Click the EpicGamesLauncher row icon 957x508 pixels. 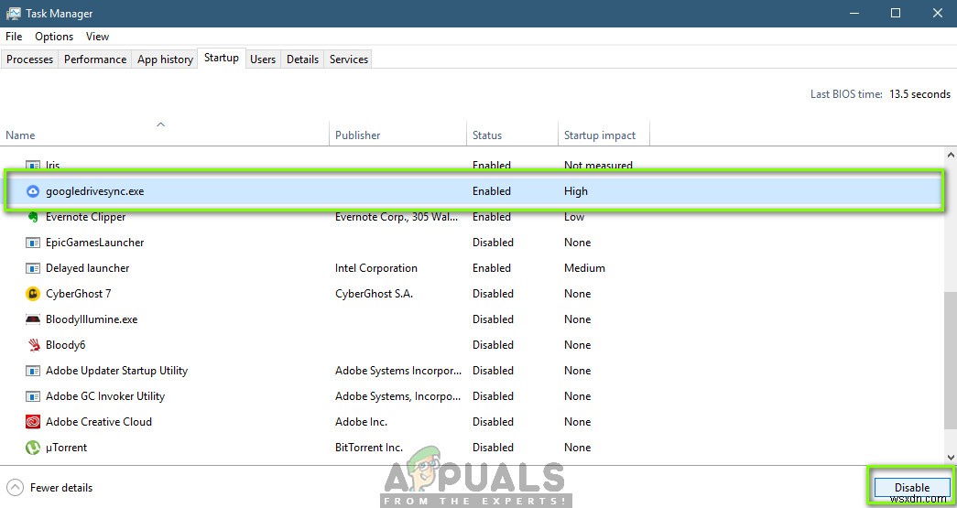pos(33,243)
